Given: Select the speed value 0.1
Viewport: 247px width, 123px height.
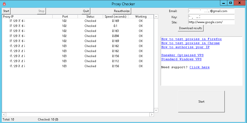Looking at the screenshot, I should [115, 26].
